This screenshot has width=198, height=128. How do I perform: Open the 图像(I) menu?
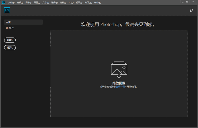tap(29, 3)
